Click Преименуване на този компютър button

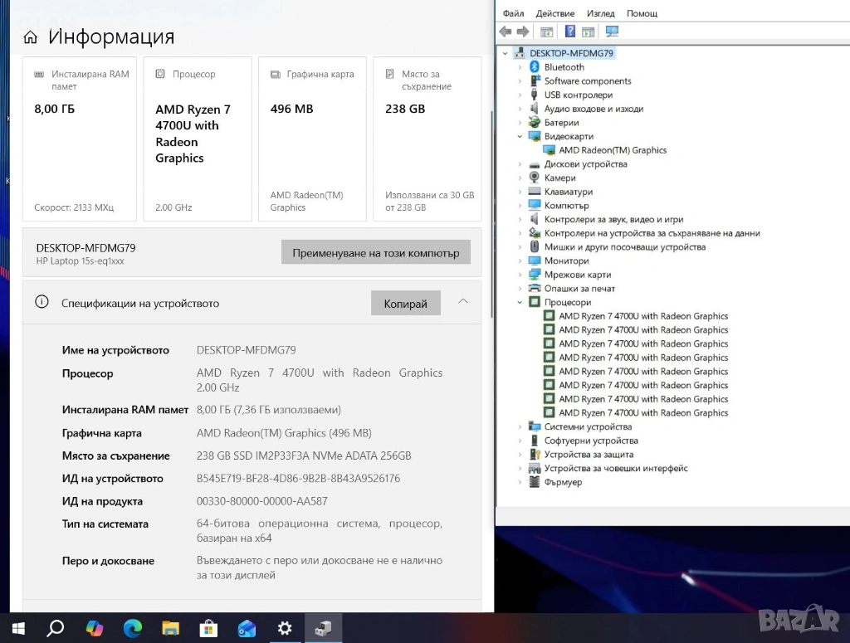point(375,253)
